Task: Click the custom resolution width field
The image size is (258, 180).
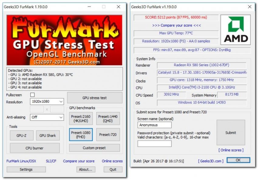Action: (x=37, y=109)
